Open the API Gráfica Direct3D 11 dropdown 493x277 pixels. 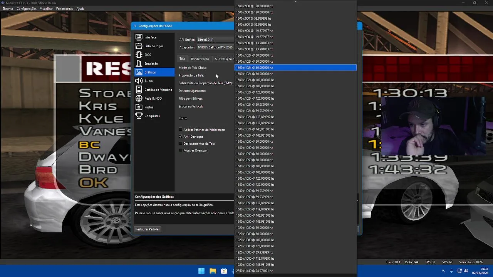pos(215,40)
